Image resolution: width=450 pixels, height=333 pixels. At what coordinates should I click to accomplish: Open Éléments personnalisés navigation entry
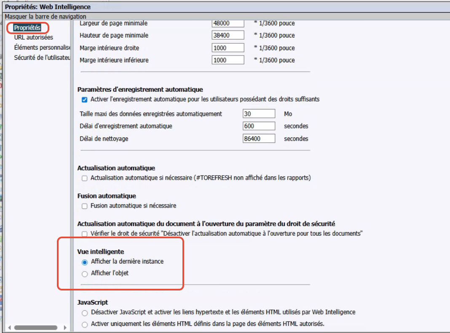click(x=42, y=47)
